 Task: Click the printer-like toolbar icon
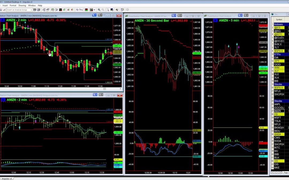pyautogui.click(x=48, y=10)
